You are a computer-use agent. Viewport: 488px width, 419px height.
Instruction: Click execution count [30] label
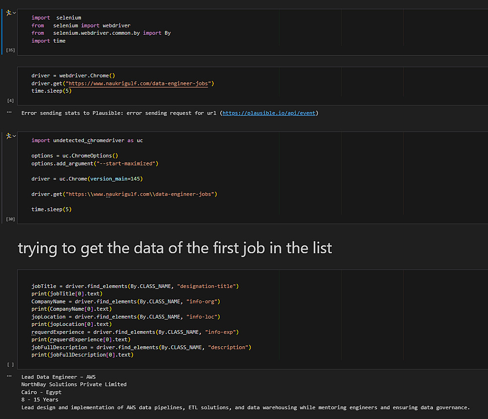[x=10, y=219]
